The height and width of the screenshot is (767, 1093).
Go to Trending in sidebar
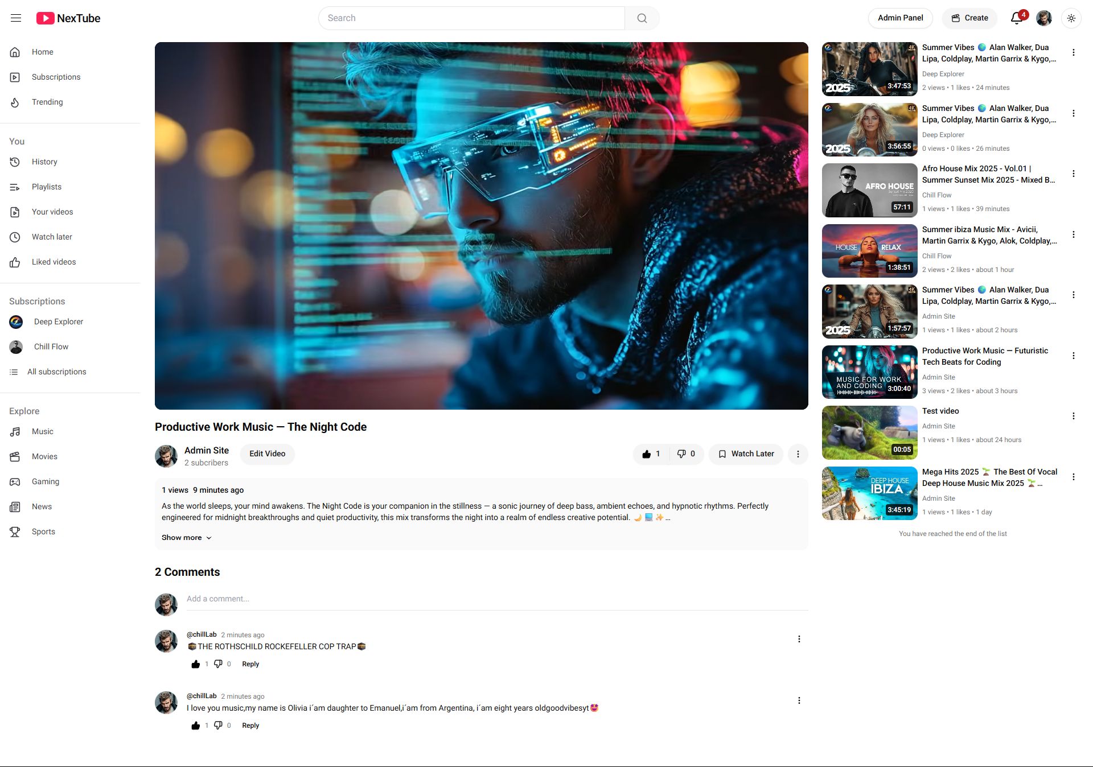pos(47,102)
